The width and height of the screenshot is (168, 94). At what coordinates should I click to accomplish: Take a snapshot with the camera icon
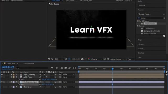point(82,59)
